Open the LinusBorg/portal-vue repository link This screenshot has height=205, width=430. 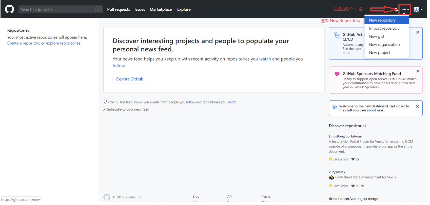[x=345, y=136]
